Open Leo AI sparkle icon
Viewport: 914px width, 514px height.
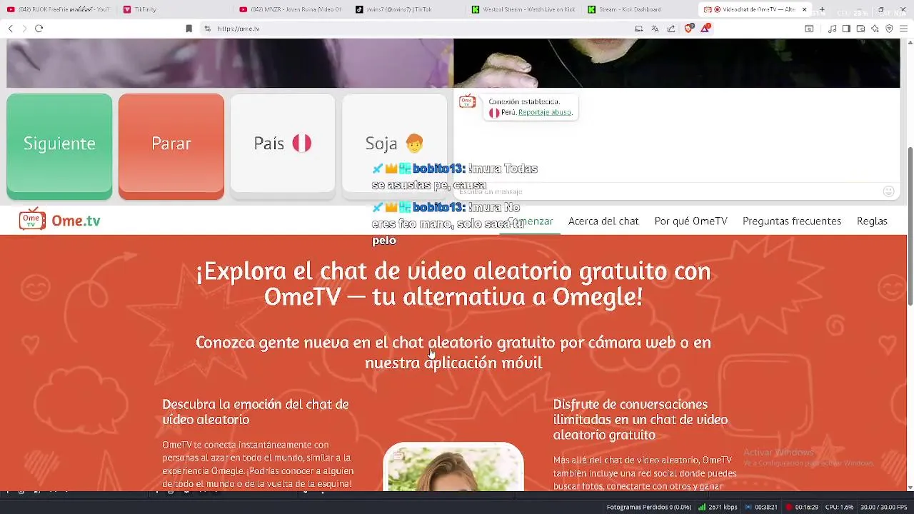click(x=875, y=29)
